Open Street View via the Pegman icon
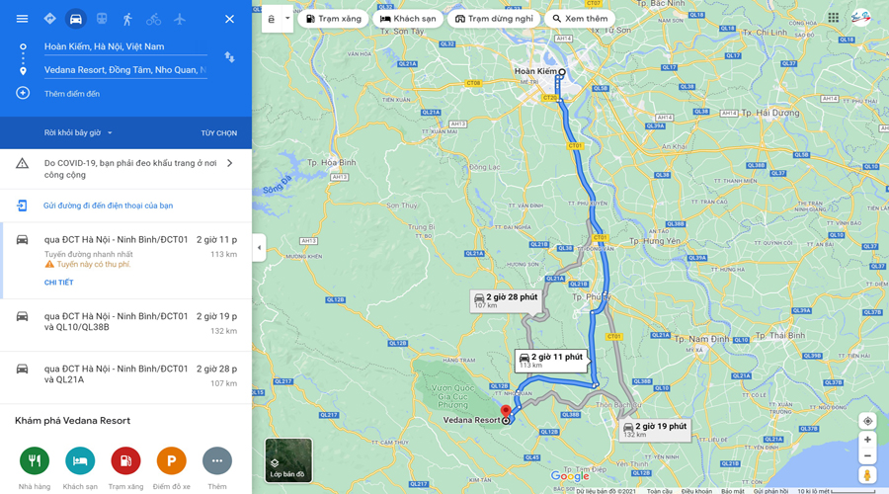889x494 pixels. click(867, 474)
